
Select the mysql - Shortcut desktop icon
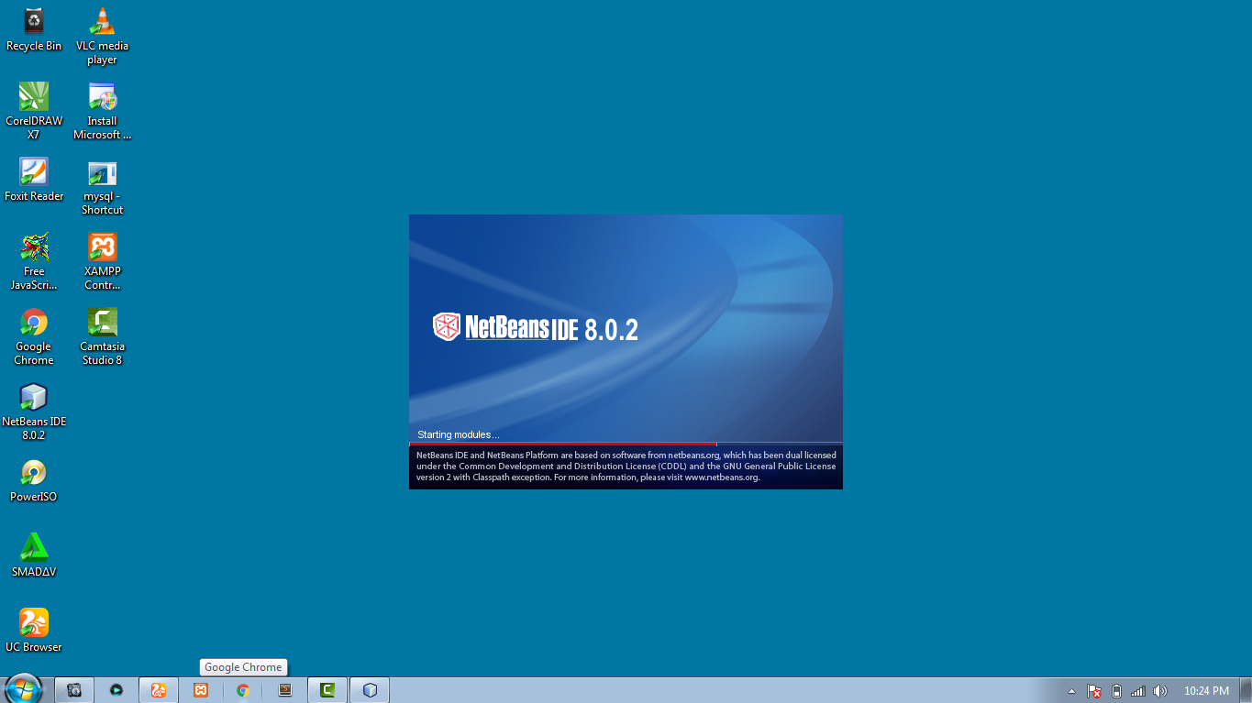pyautogui.click(x=102, y=187)
